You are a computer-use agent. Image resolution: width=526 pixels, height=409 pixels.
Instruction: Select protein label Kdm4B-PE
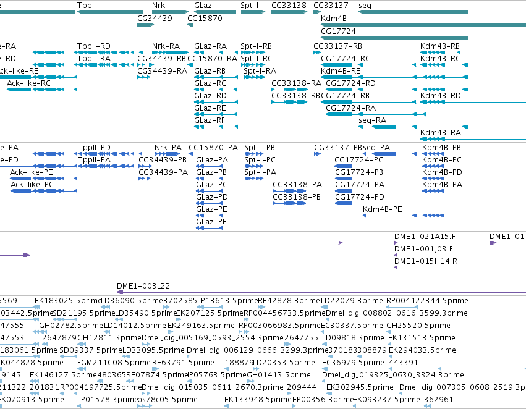click(382, 209)
